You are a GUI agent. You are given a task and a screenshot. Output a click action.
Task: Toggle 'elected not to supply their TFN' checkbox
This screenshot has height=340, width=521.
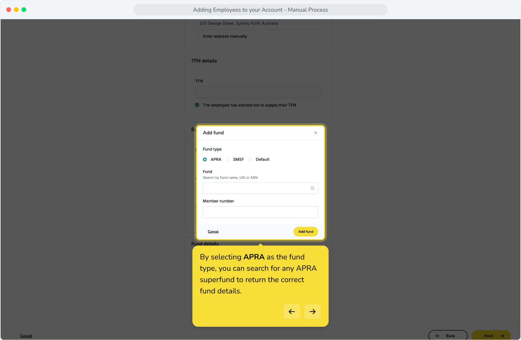point(197,105)
